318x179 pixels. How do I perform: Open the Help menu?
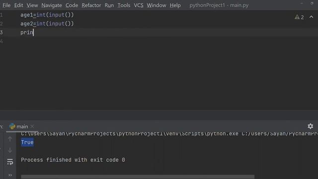(x=175, y=5)
